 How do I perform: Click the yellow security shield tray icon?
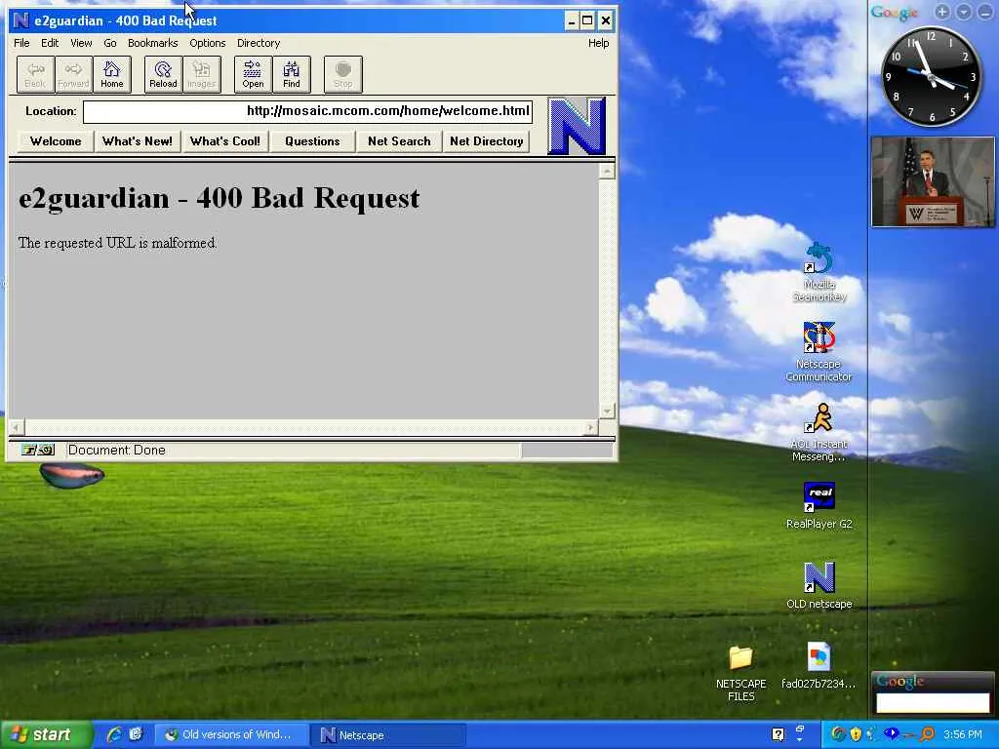[856, 734]
